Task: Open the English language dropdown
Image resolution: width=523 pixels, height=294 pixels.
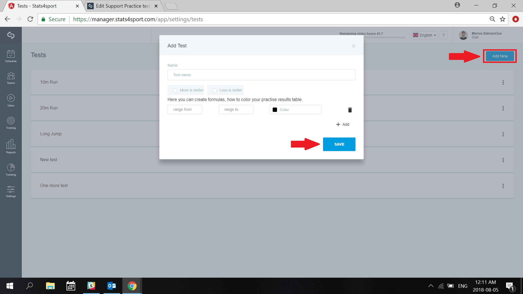Action: click(424, 35)
